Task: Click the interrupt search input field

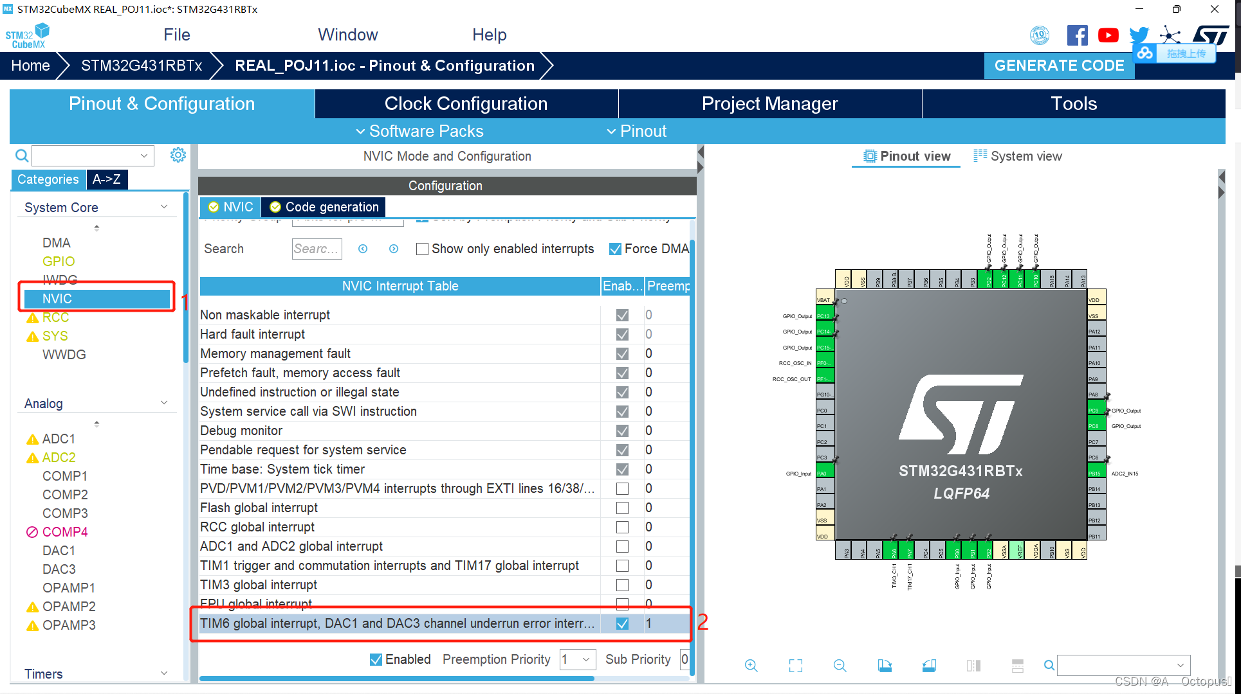Action: coord(315,249)
